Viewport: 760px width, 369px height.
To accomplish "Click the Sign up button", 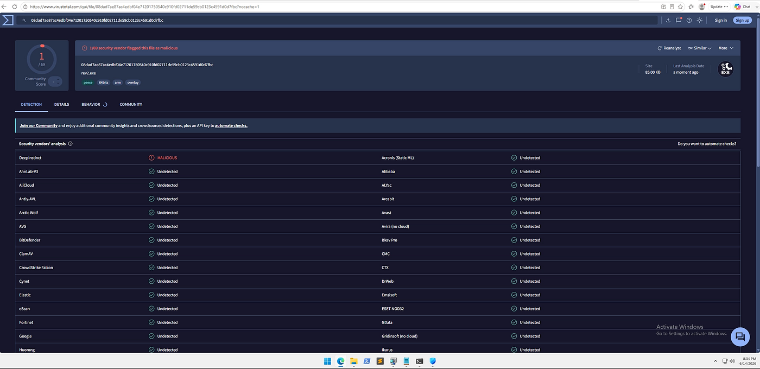I will [742, 20].
